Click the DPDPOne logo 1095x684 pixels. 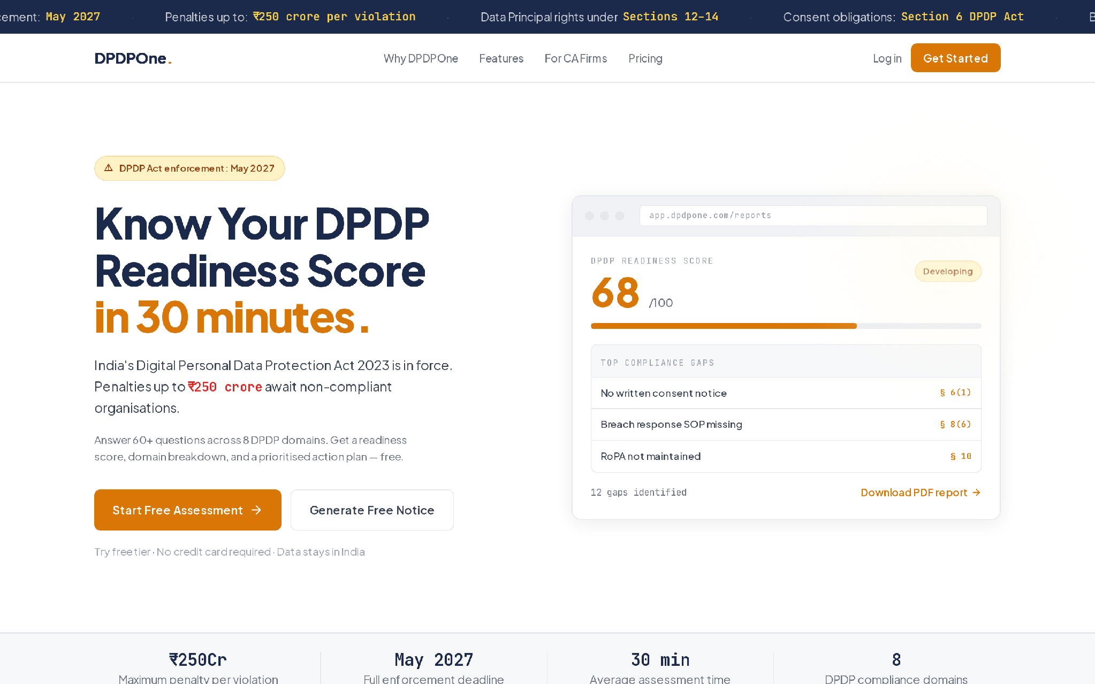click(x=133, y=58)
